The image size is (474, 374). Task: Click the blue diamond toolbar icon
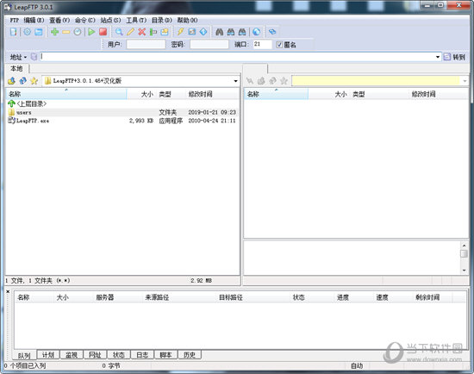(x=203, y=31)
